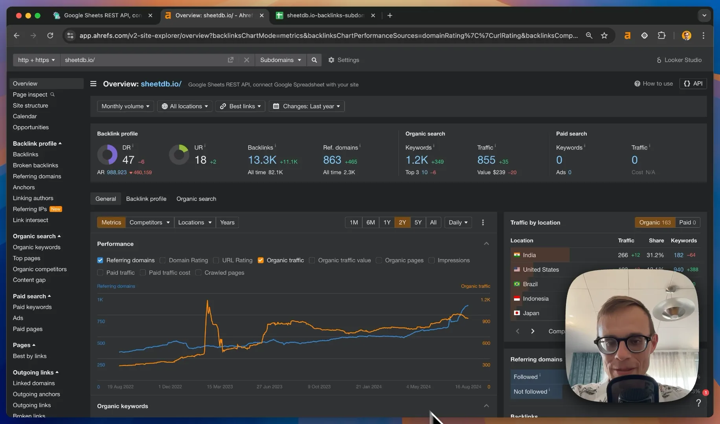
Task: Click the Ahrefs extension icon in Chrome toolbar
Action: pyautogui.click(x=627, y=36)
